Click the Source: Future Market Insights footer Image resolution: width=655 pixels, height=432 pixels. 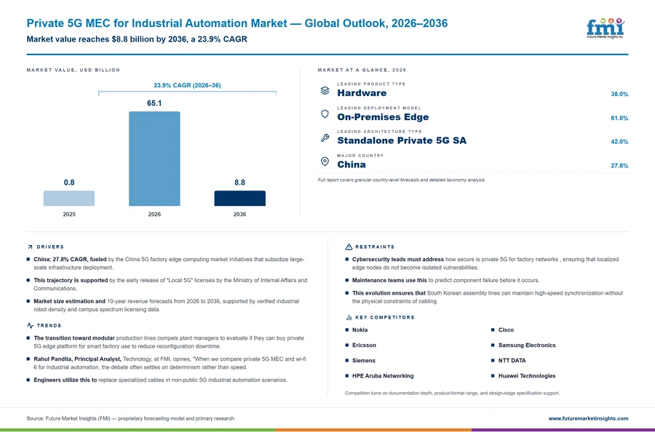pyautogui.click(x=130, y=418)
